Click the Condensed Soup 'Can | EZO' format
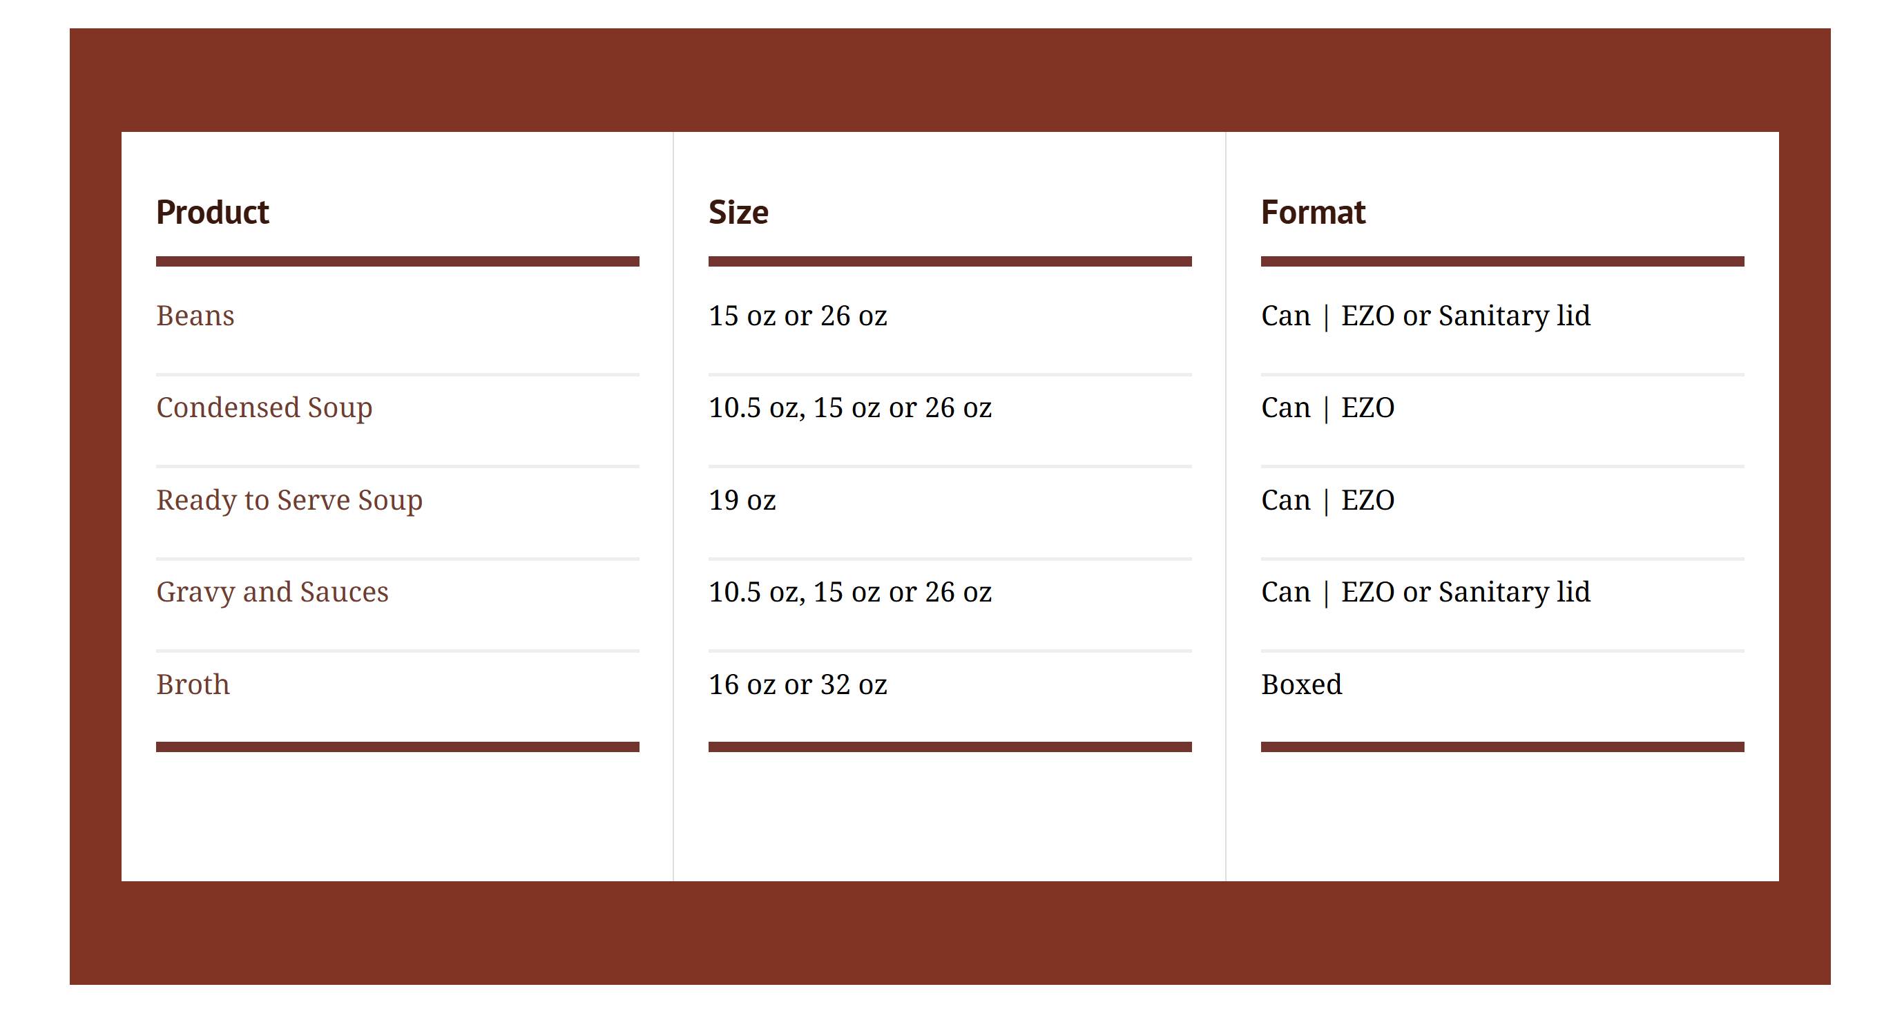This screenshot has height=1018, width=1893. pos(1327,408)
